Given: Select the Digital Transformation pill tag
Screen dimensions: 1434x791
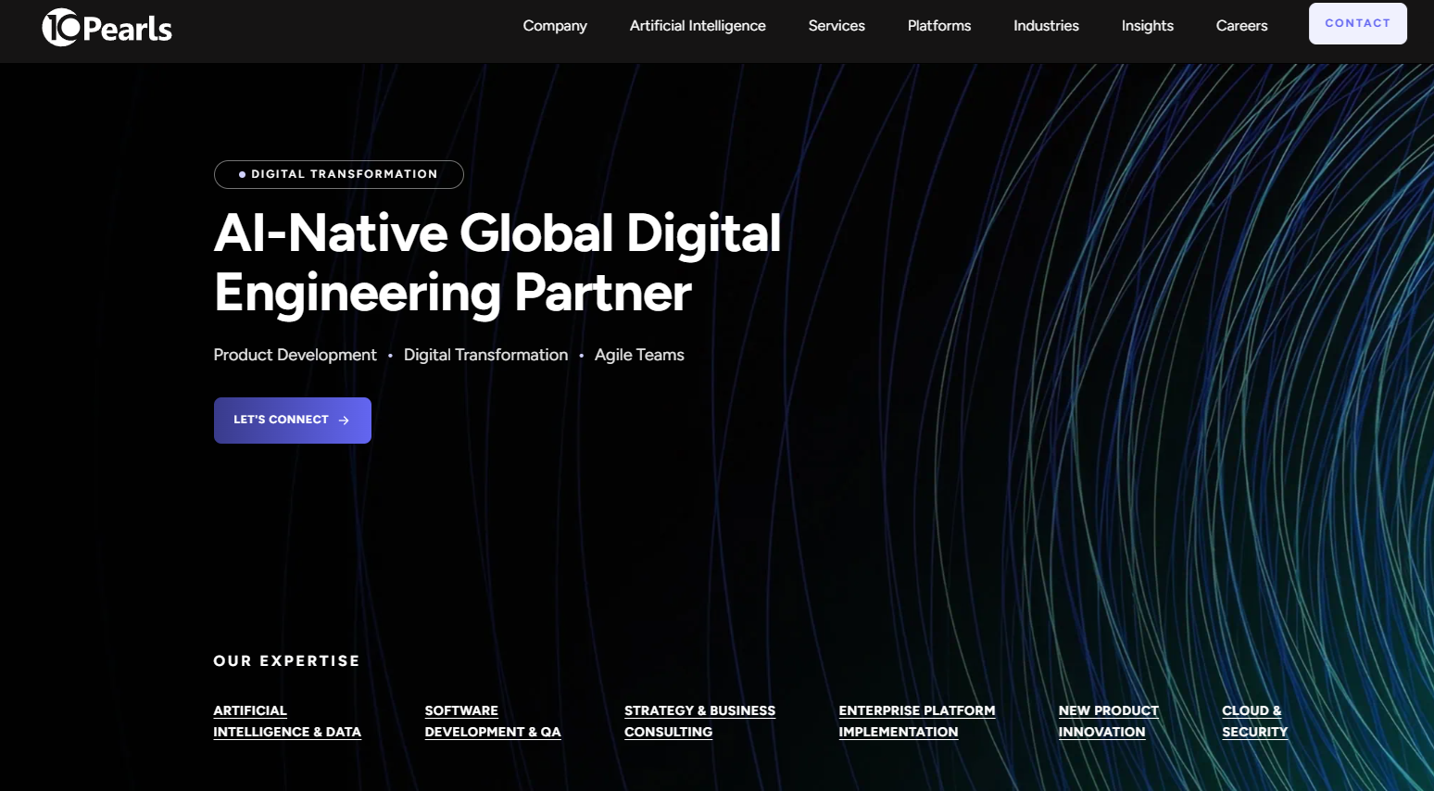Looking at the screenshot, I should [339, 174].
